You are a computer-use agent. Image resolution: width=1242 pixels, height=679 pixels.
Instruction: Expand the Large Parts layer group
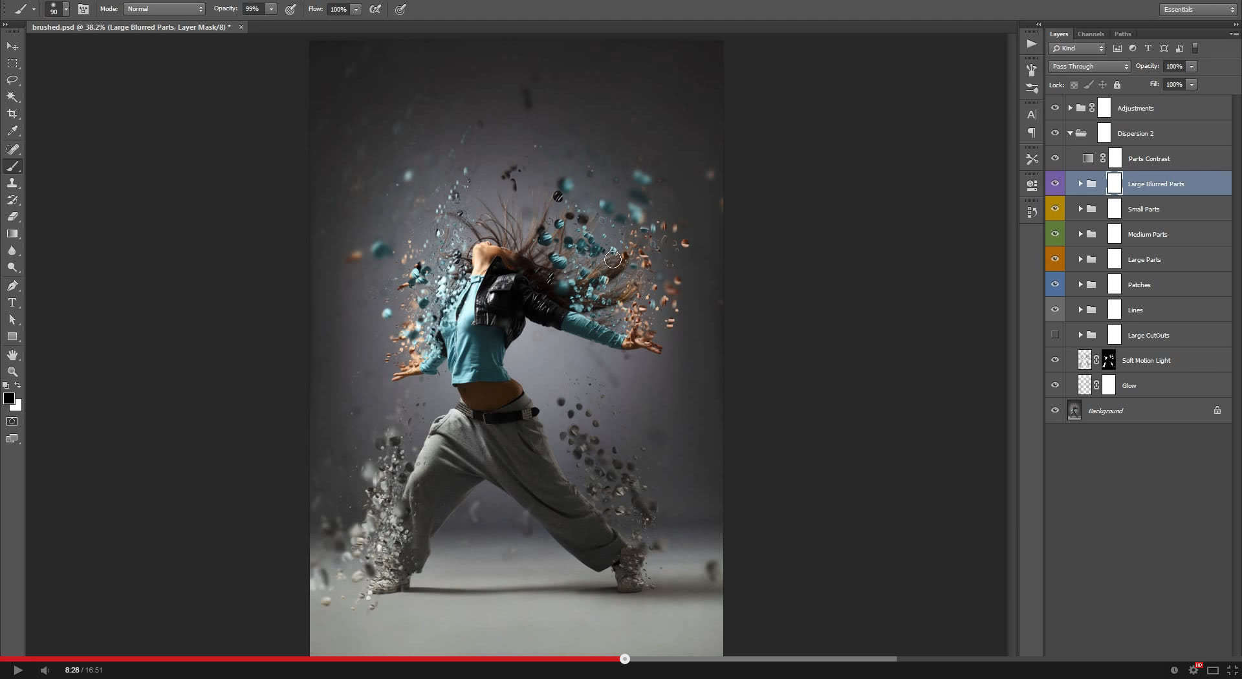point(1080,259)
